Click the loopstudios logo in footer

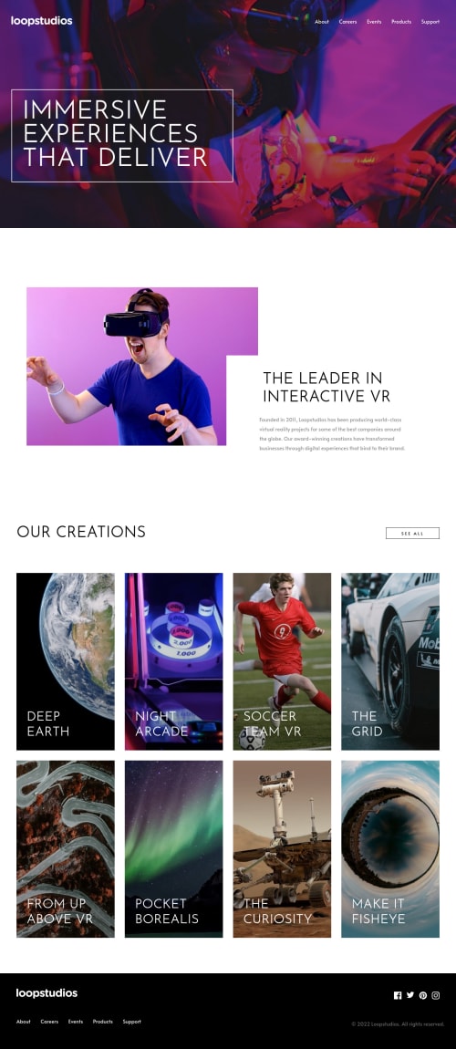(x=47, y=993)
